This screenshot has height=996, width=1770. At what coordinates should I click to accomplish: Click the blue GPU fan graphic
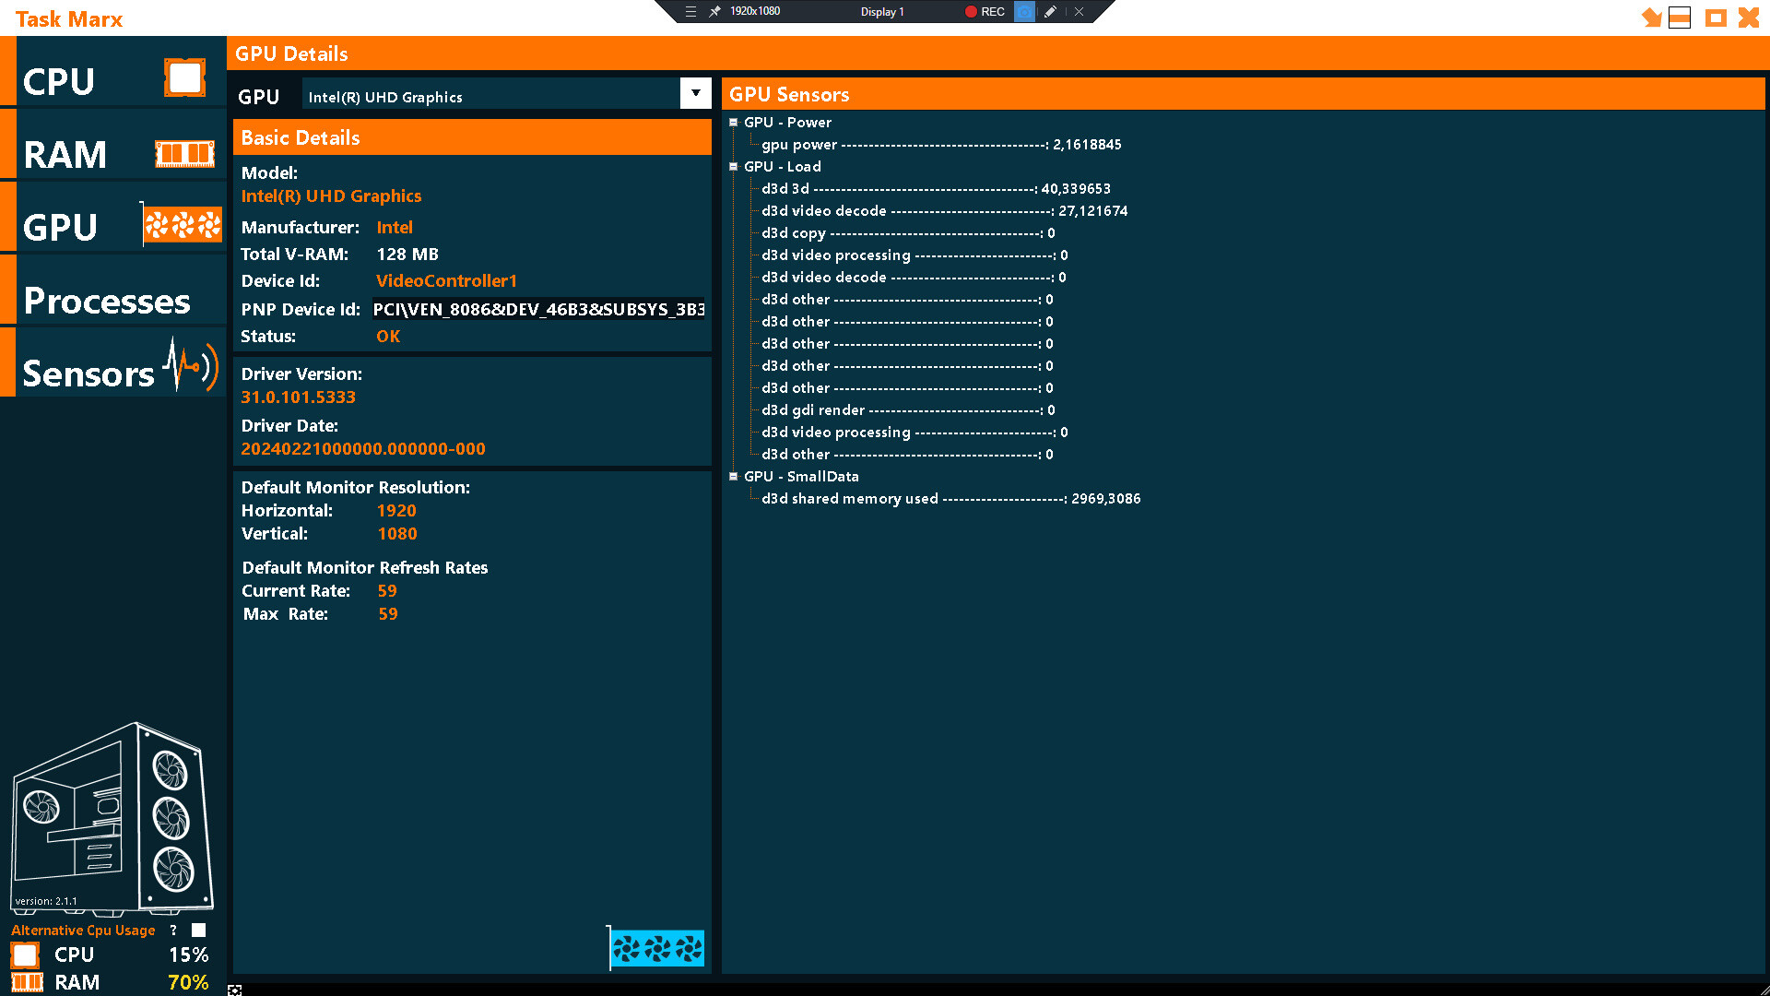pyautogui.click(x=656, y=948)
